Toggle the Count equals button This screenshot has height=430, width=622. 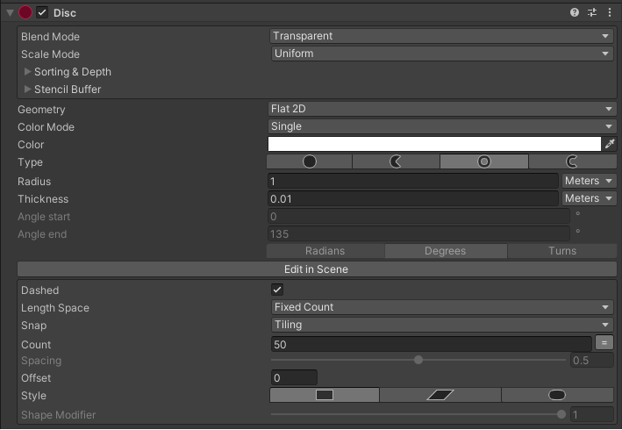click(604, 343)
